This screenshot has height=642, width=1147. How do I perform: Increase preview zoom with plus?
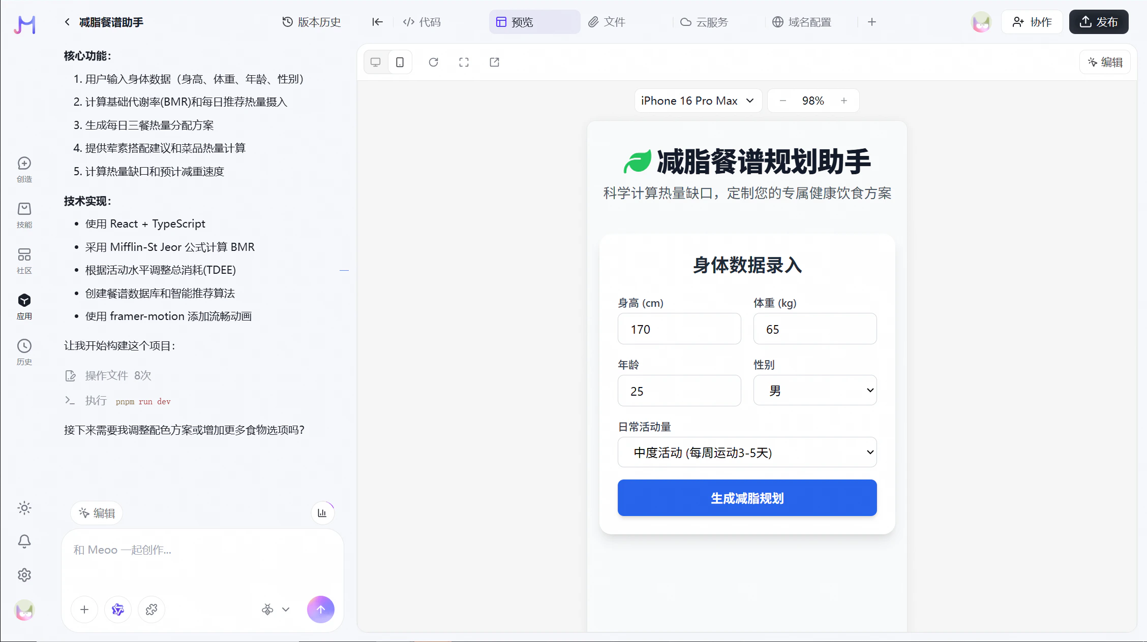tap(844, 101)
